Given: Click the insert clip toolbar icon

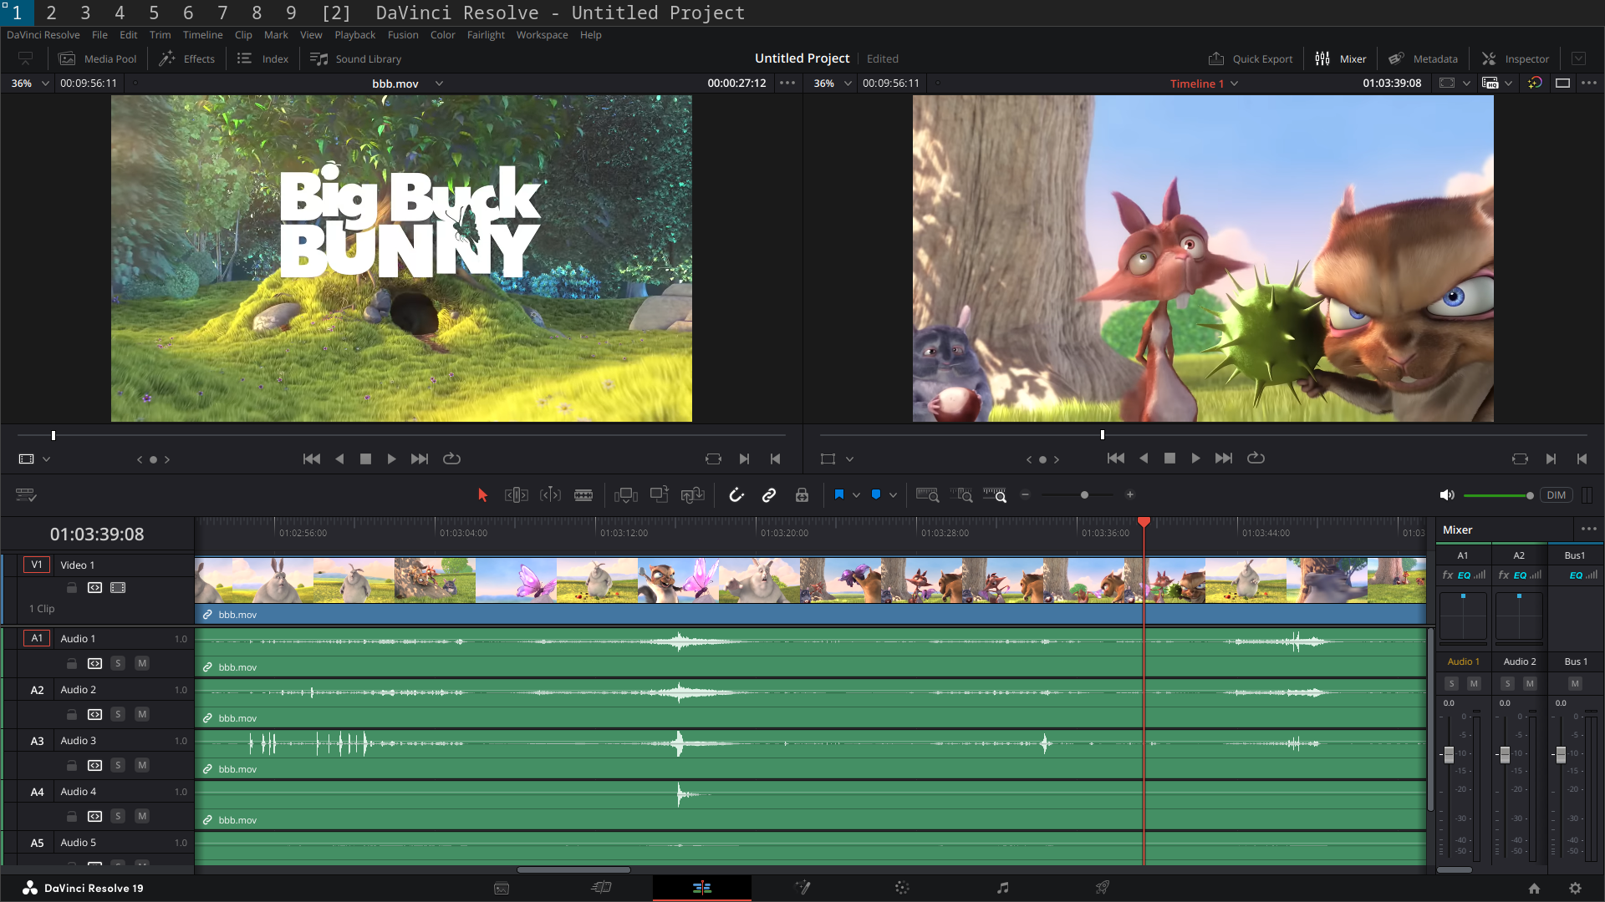Looking at the screenshot, I should tap(625, 495).
